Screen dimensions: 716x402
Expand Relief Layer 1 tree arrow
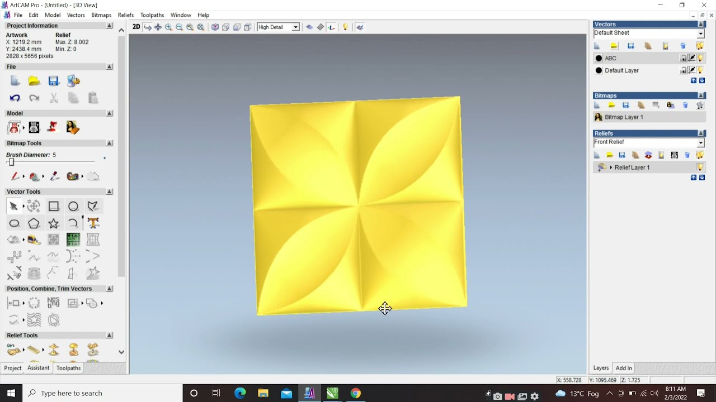611,167
